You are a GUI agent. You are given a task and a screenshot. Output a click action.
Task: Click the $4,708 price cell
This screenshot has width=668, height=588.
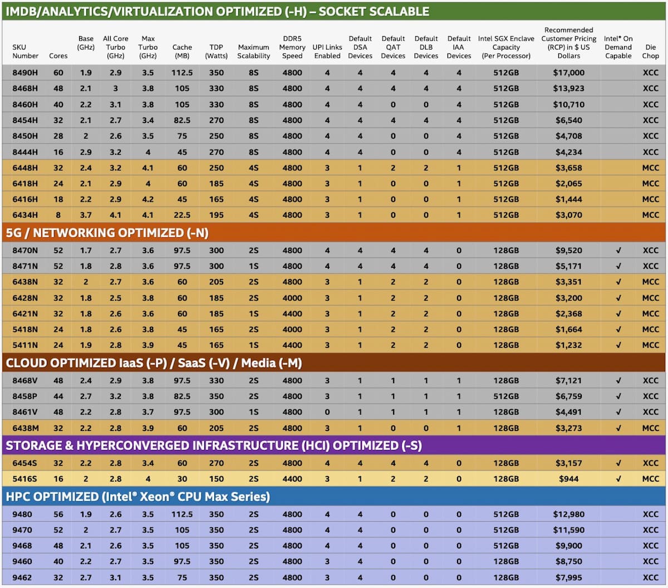click(x=569, y=136)
